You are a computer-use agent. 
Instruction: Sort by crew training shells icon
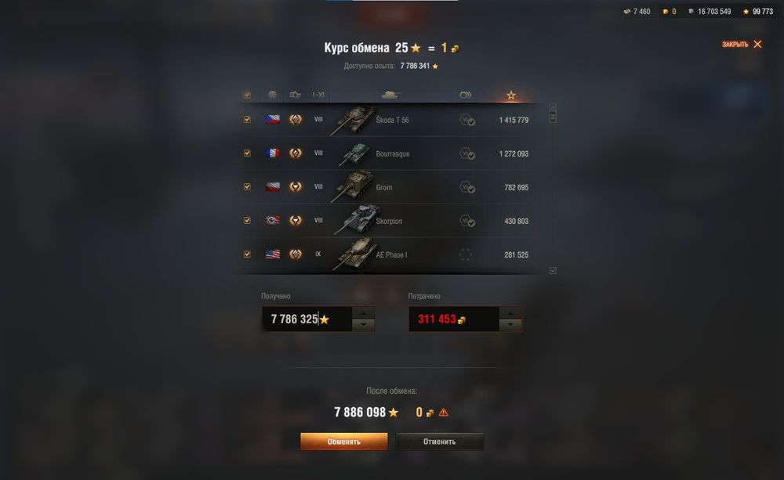tap(465, 95)
